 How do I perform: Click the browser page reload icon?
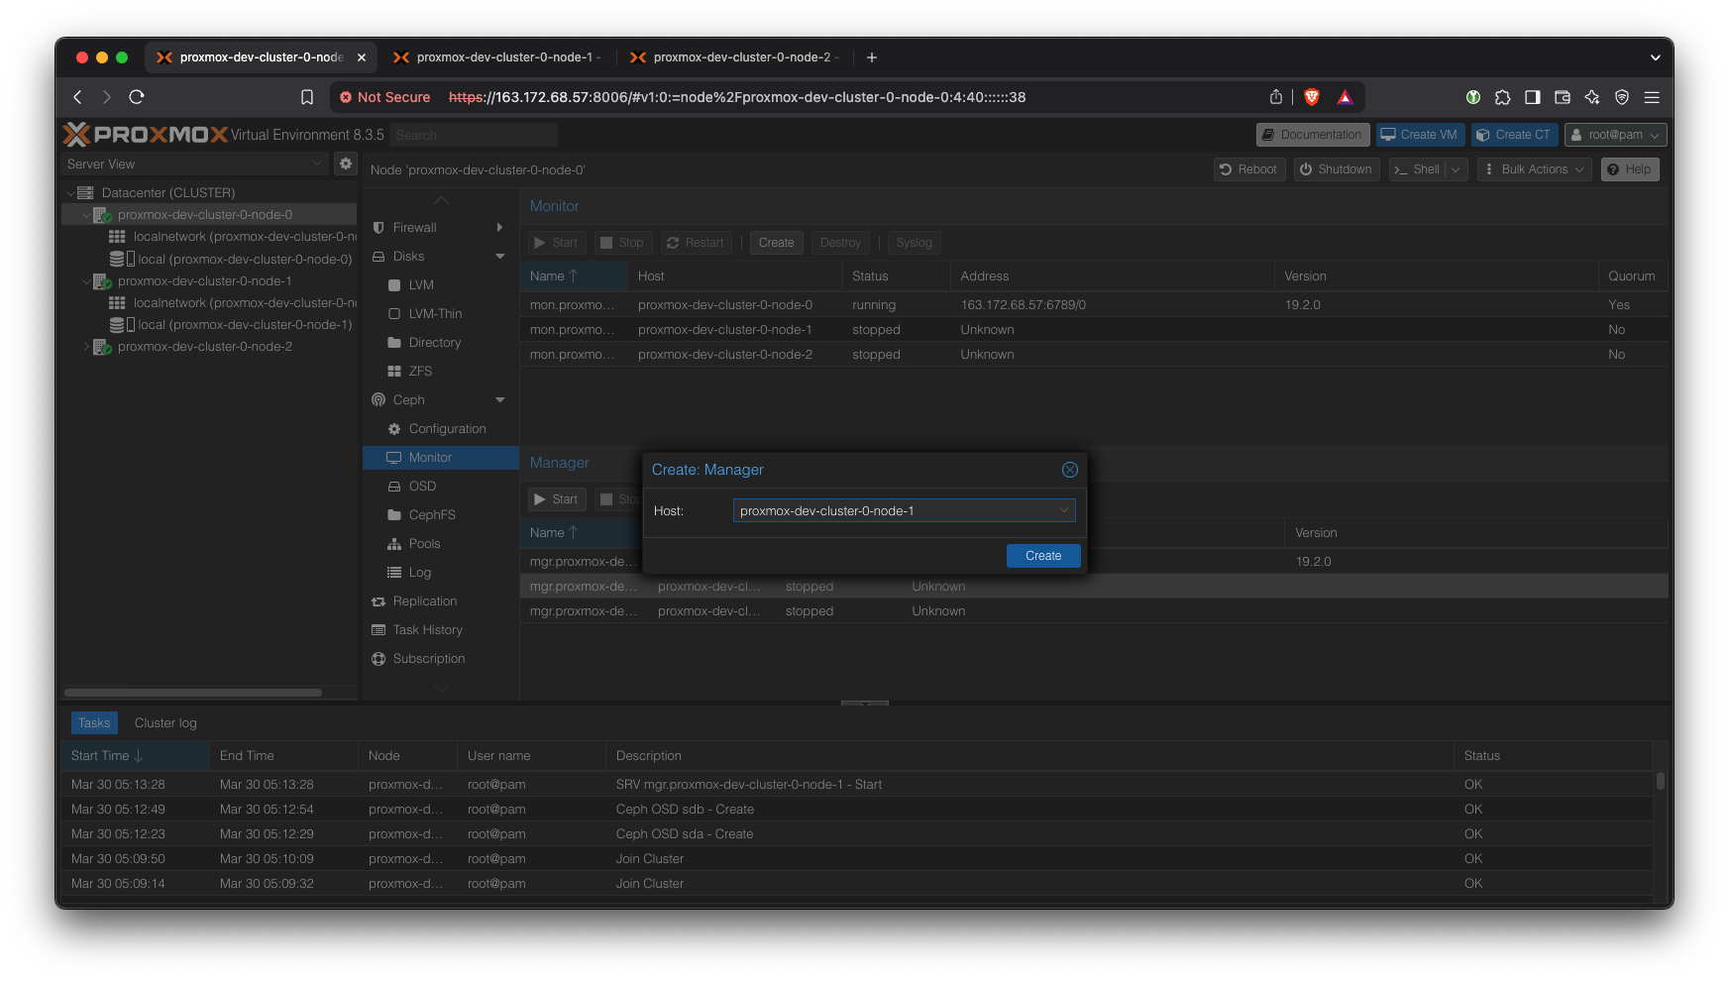click(137, 97)
